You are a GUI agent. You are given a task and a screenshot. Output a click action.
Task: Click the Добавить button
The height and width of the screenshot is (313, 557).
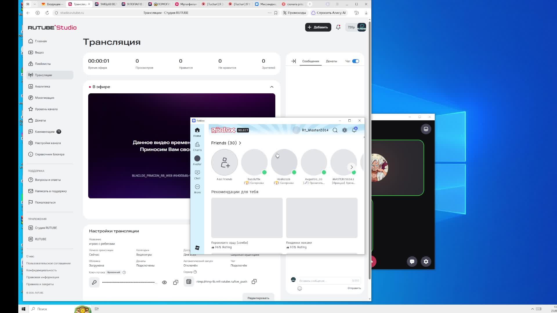[x=318, y=27]
